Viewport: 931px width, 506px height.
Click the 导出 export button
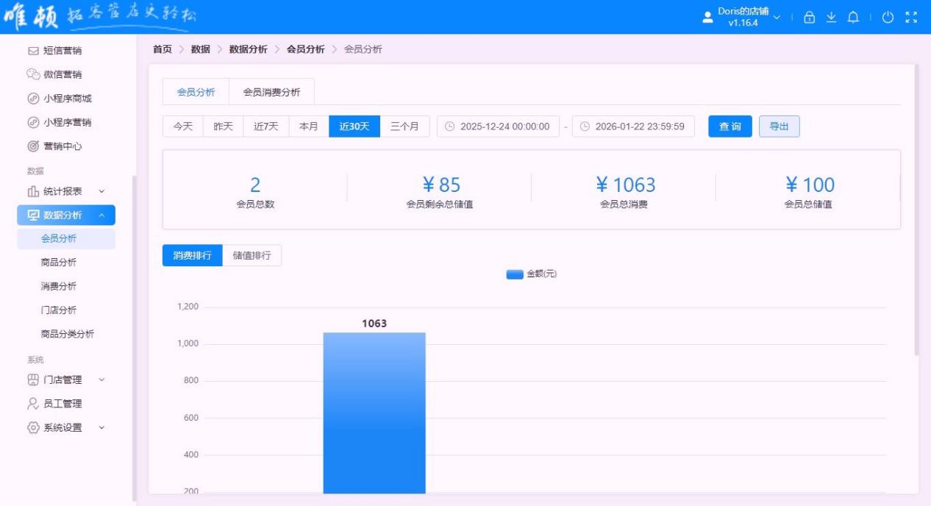(779, 126)
